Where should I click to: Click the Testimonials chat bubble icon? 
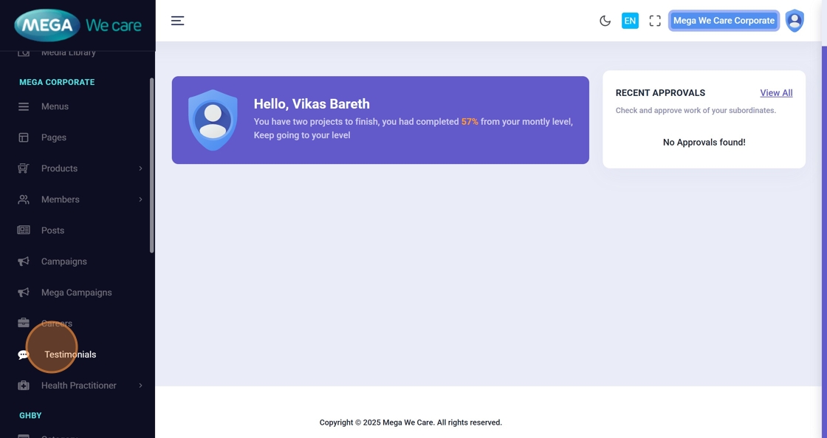pyautogui.click(x=24, y=355)
